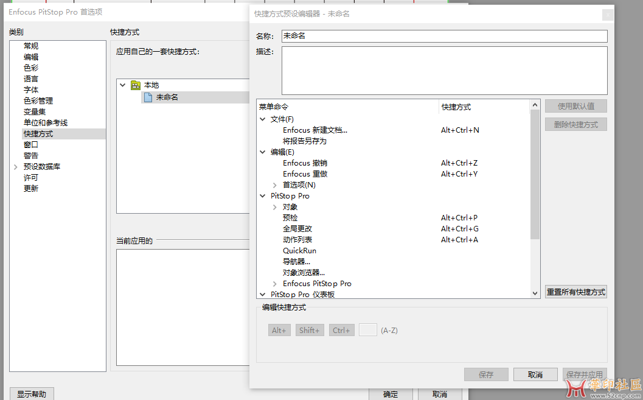Collapse the 本地 tree node
643x400 pixels.
click(x=122, y=85)
